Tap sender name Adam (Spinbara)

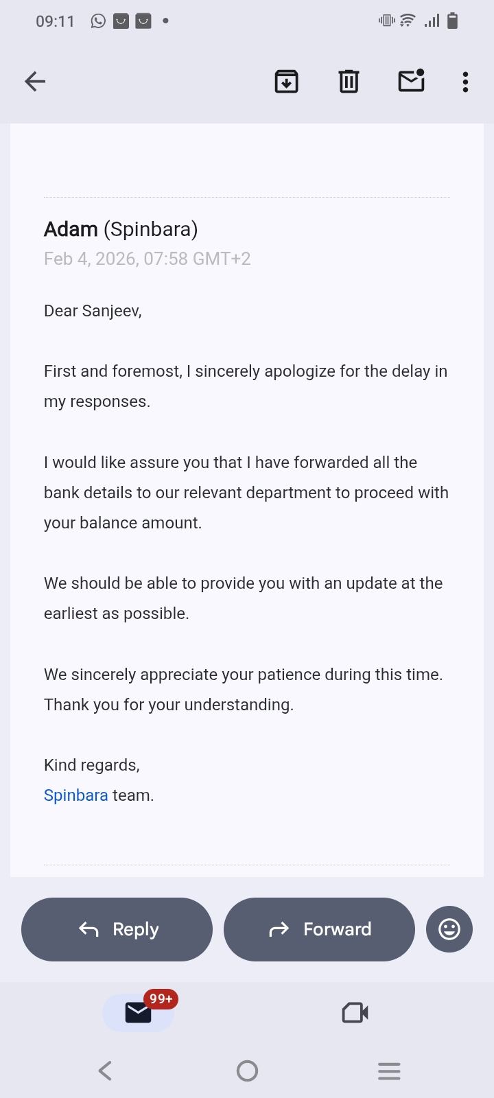121,229
